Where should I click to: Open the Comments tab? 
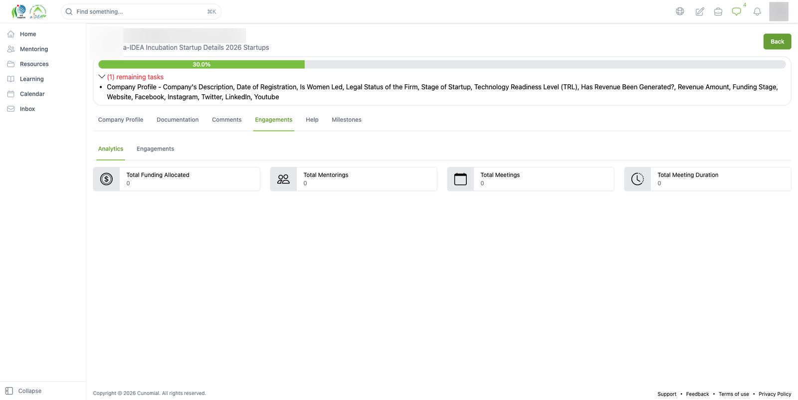click(x=226, y=120)
